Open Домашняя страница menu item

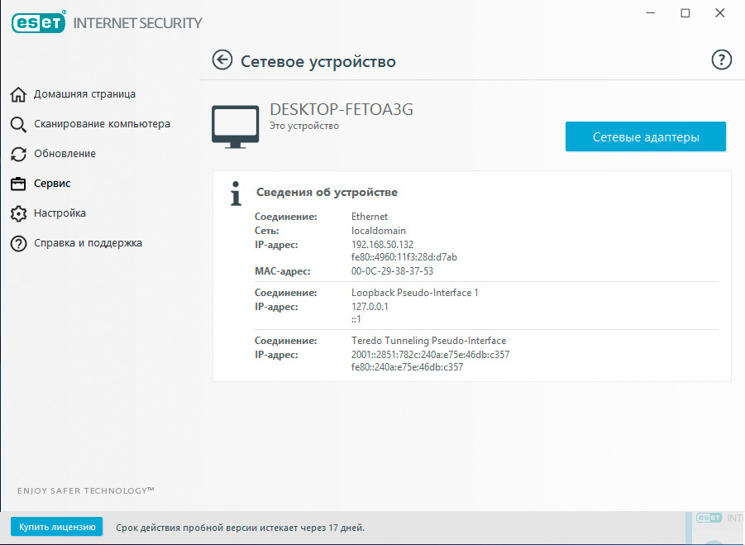pyautogui.click(x=84, y=94)
